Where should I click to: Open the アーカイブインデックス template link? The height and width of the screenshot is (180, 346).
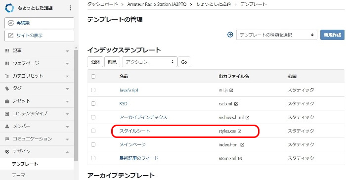tap(143, 117)
